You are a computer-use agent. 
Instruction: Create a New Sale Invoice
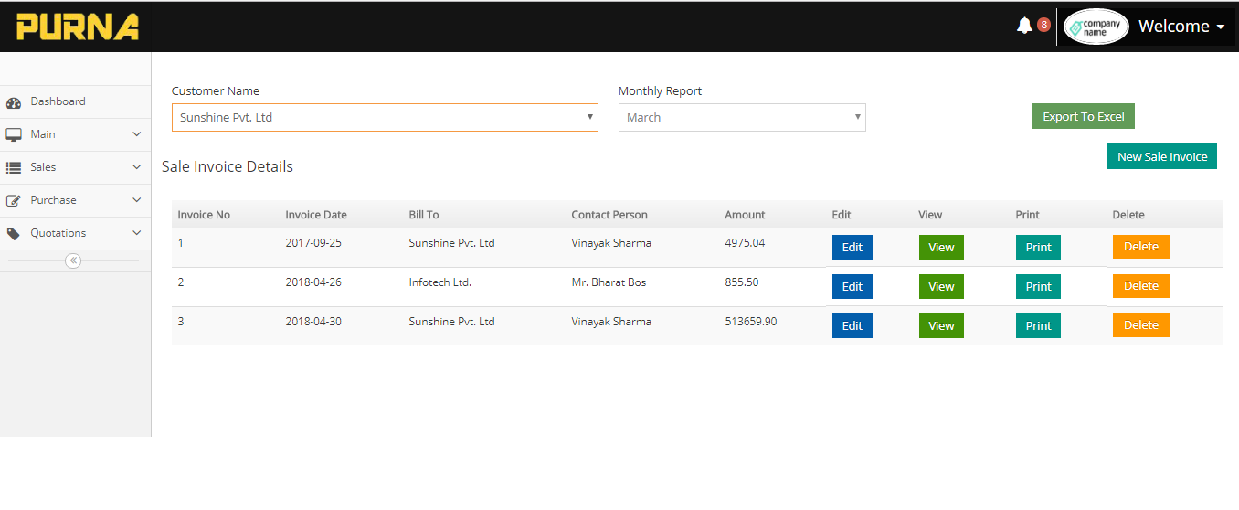point(1161,156)
